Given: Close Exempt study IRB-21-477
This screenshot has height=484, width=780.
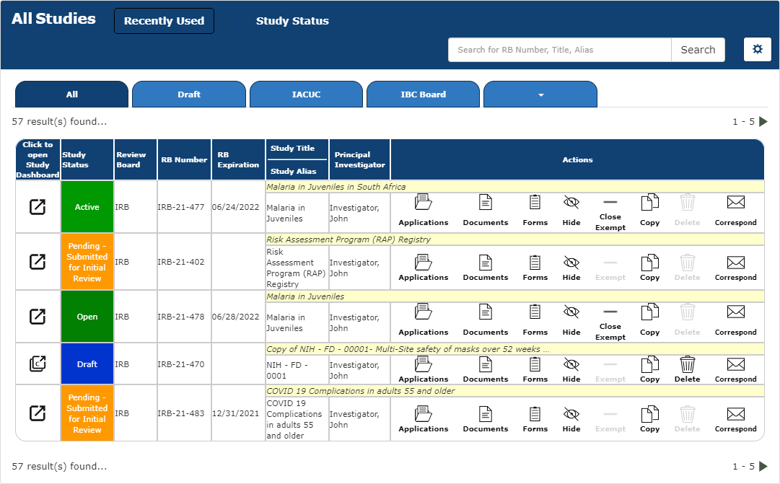Looking at the screenshot, I should point(610,214).
